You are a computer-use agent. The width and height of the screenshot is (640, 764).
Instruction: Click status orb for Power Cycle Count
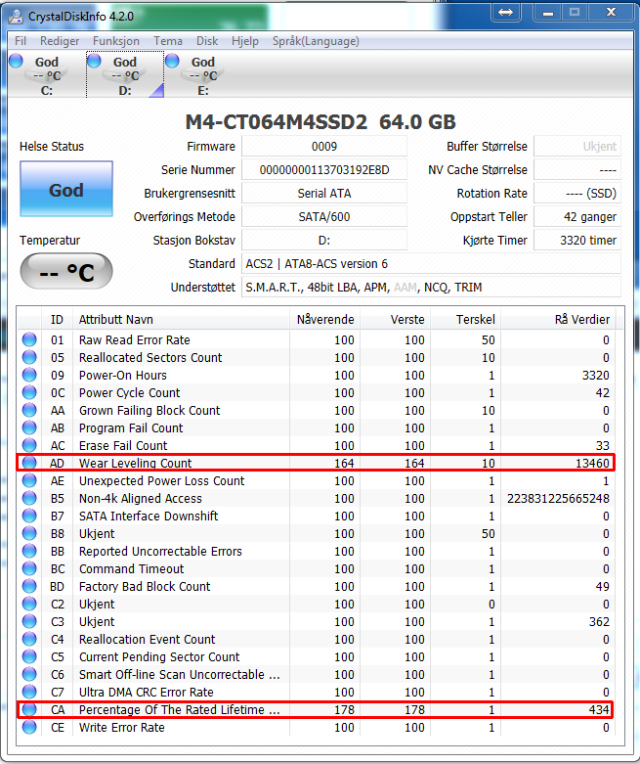point(29,392)
